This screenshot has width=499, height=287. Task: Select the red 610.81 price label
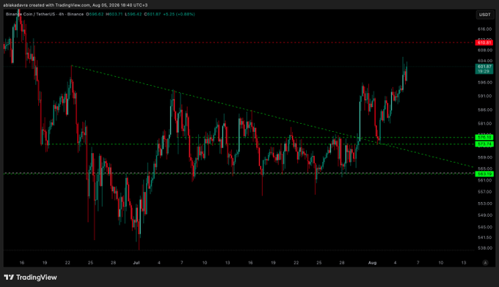point(484,42)
